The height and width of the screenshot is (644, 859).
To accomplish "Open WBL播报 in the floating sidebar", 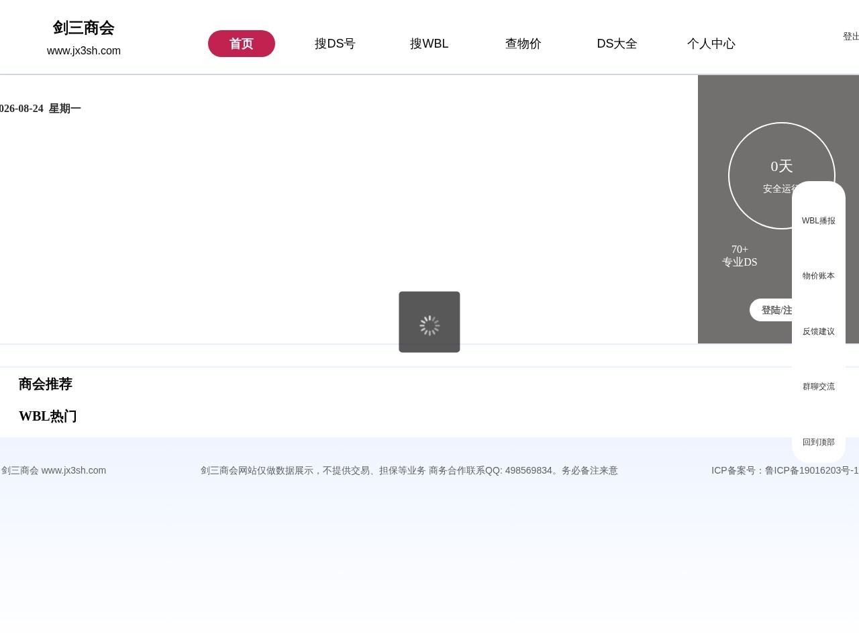I will [x=819, y=221].
